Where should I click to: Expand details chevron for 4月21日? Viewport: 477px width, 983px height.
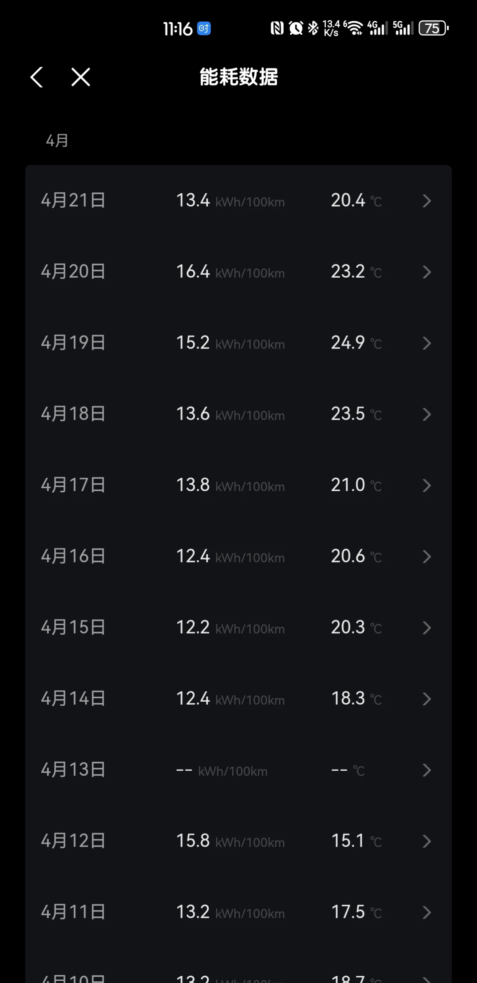click(426, 201)
